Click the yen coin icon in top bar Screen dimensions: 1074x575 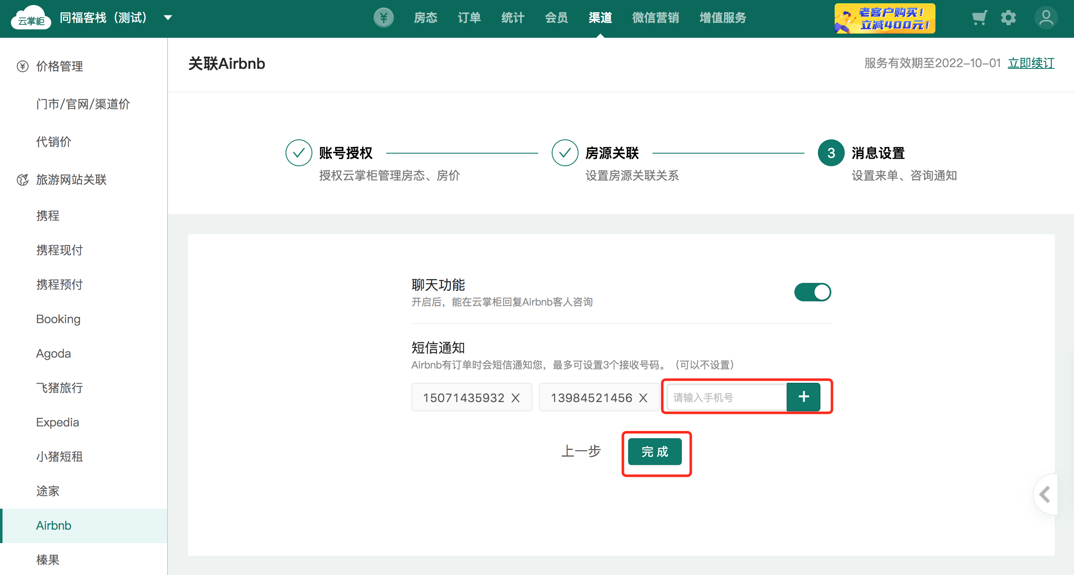[x=383, y=18]
